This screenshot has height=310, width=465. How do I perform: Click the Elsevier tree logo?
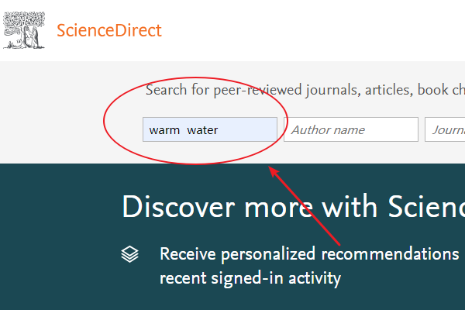(x=24, y=30)
